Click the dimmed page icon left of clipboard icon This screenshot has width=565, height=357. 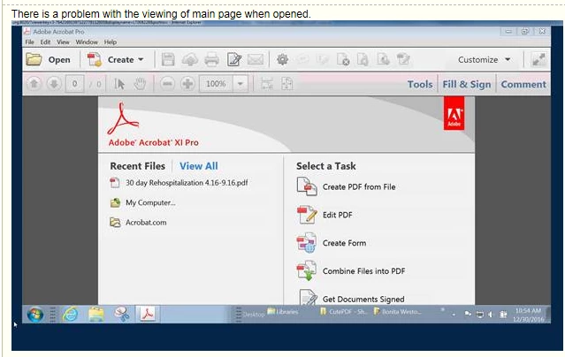[383, 59]
